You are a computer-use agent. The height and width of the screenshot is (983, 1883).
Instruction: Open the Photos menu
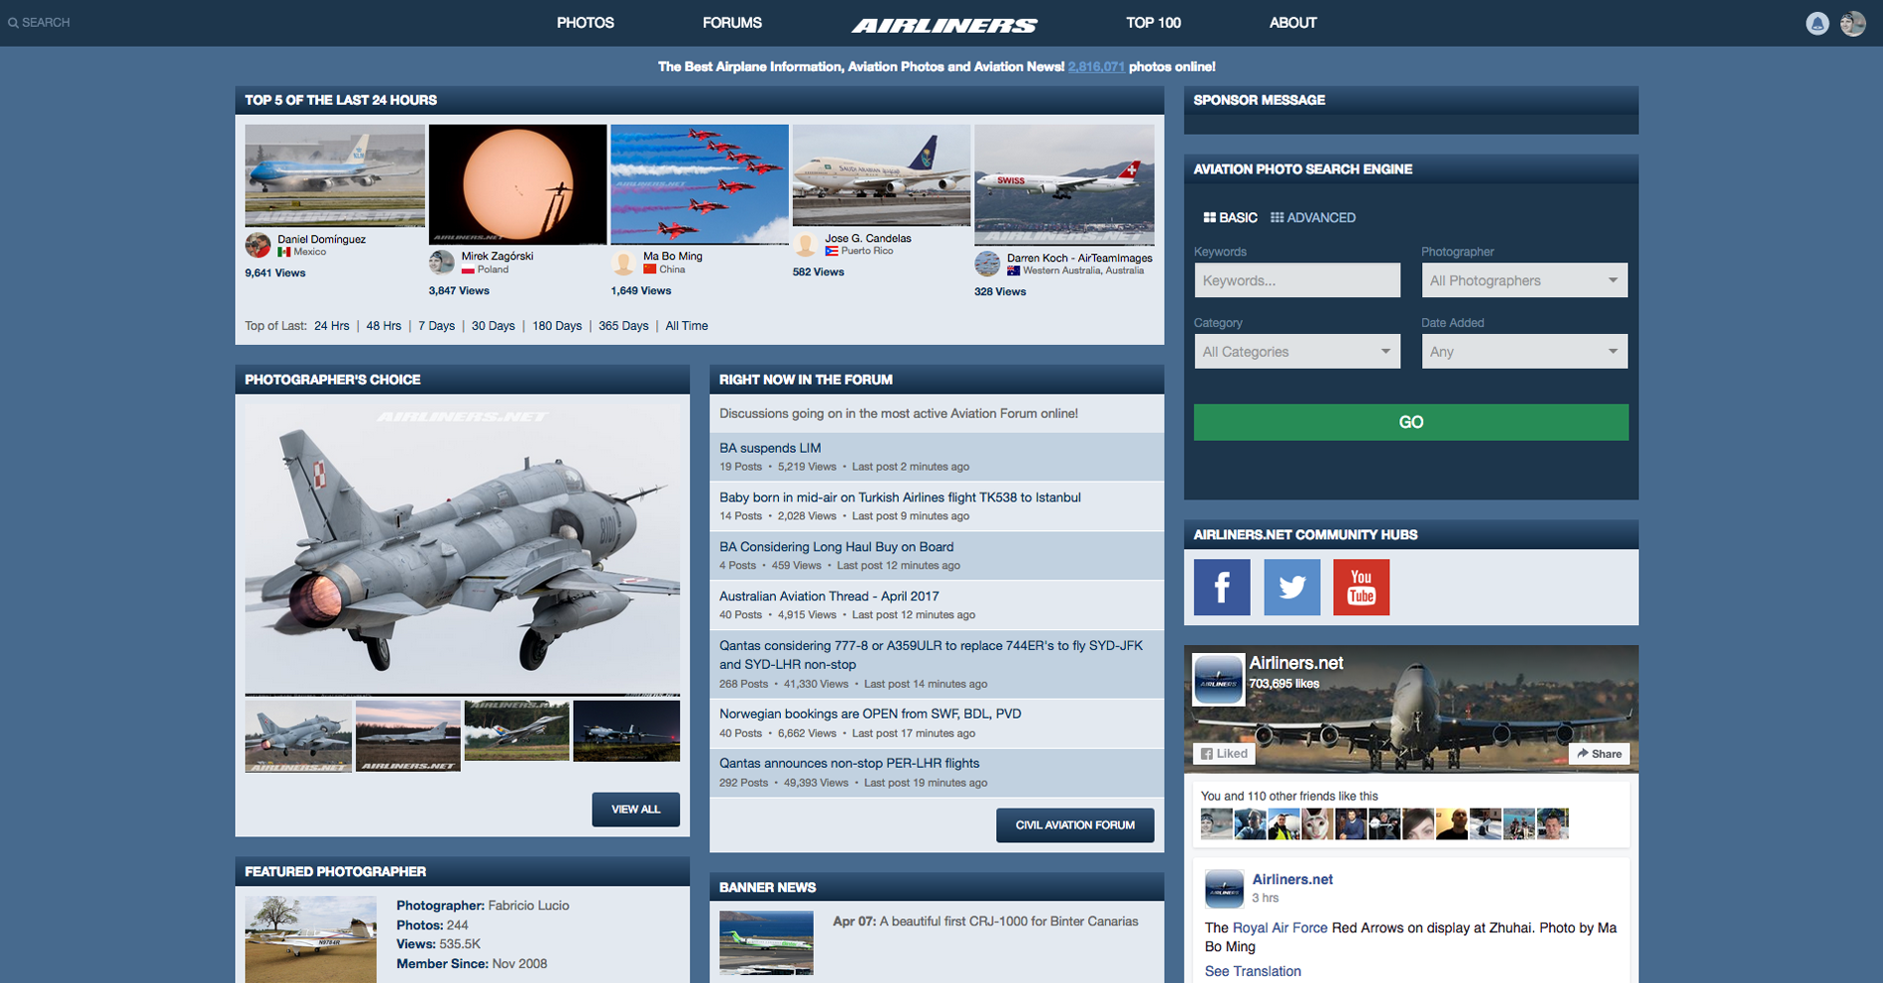(585, 23)
